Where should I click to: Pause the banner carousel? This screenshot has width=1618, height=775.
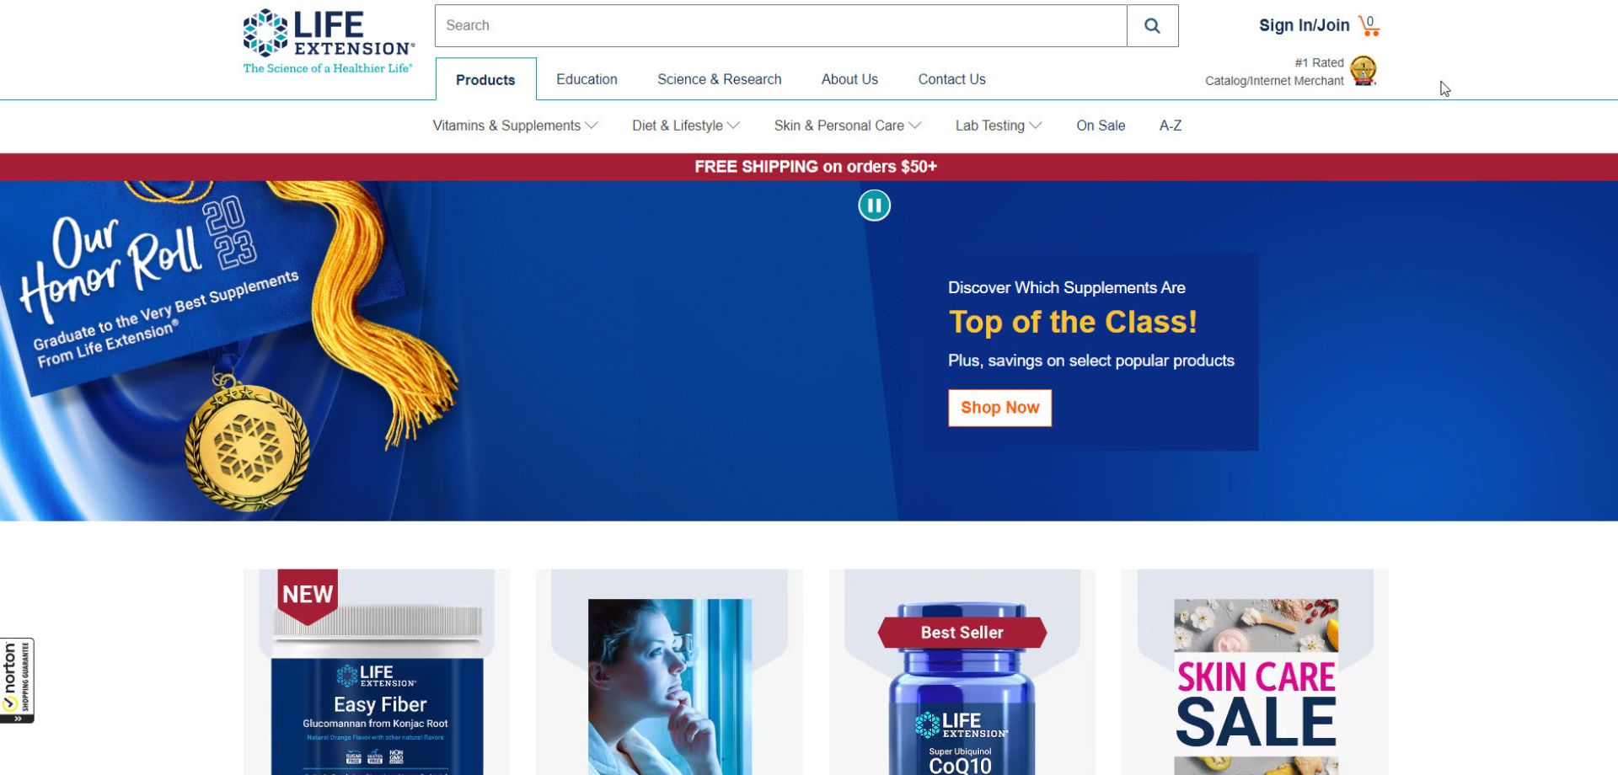coord(874,206)
